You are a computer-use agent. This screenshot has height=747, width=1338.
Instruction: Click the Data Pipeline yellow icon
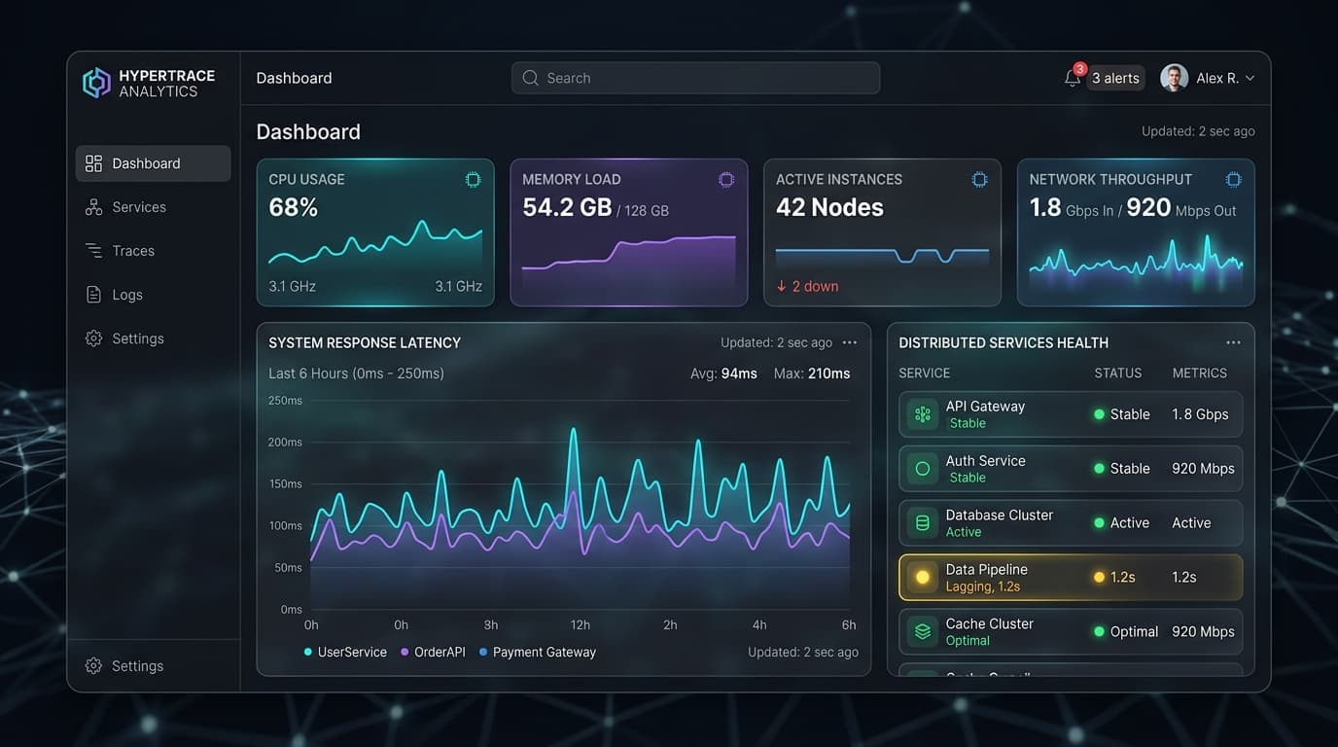922,578
